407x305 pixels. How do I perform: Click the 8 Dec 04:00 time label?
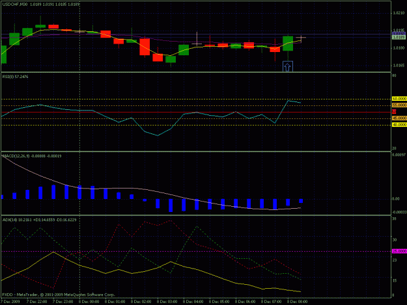[x=193, y=302]
